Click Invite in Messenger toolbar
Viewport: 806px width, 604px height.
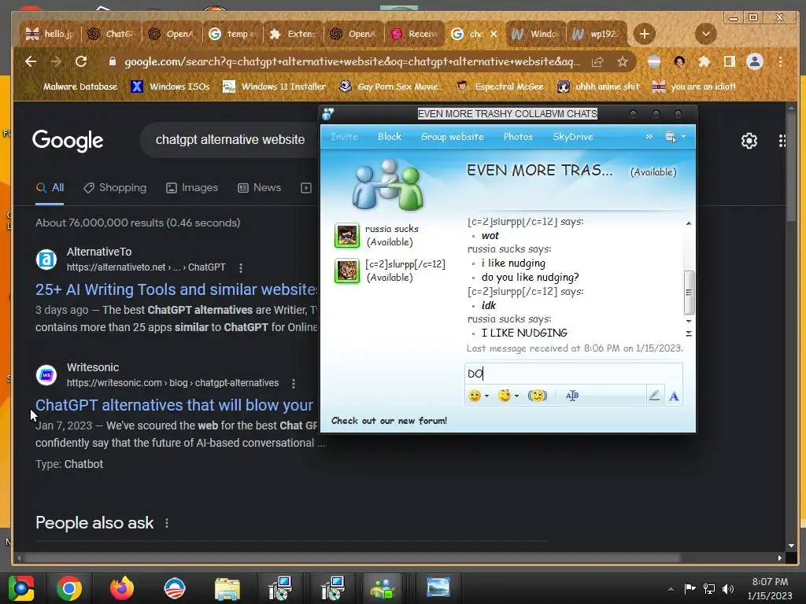pos(344,137)
